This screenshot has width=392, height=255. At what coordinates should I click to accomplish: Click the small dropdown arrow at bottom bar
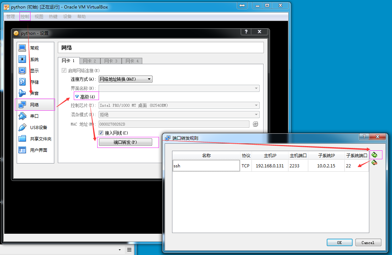point(120,250)
